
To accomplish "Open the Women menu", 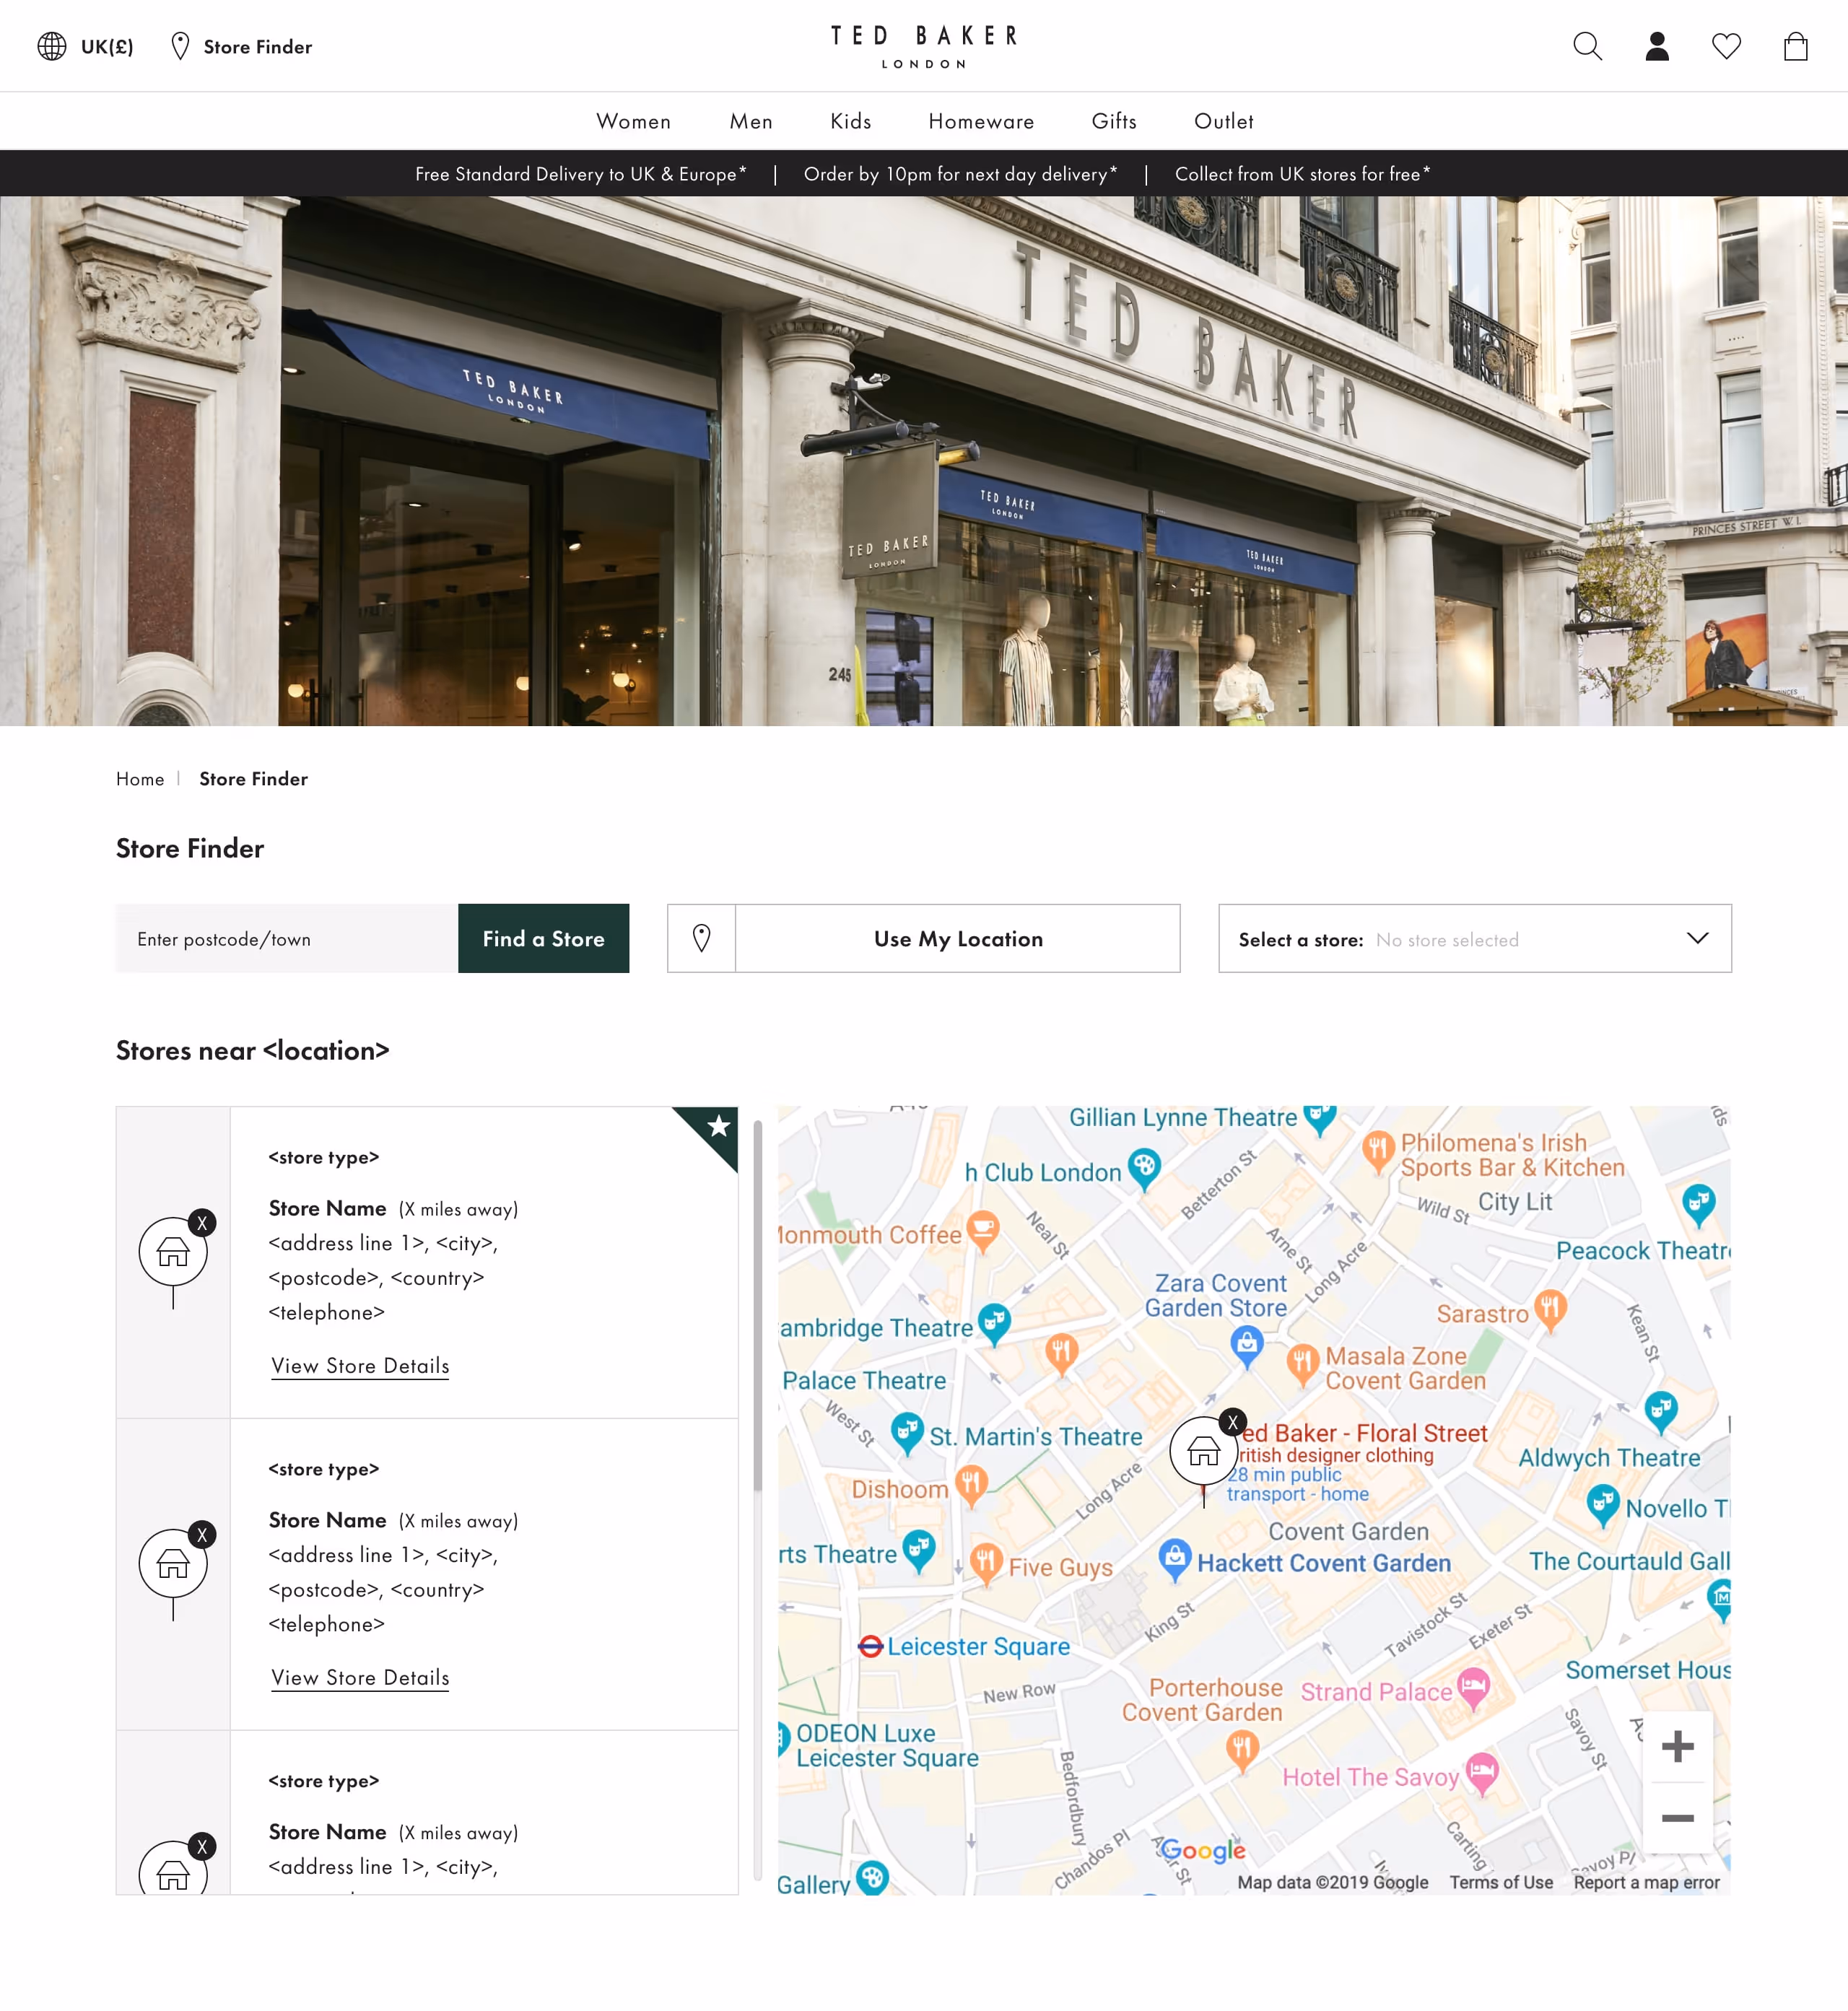I will click(634, 121).
